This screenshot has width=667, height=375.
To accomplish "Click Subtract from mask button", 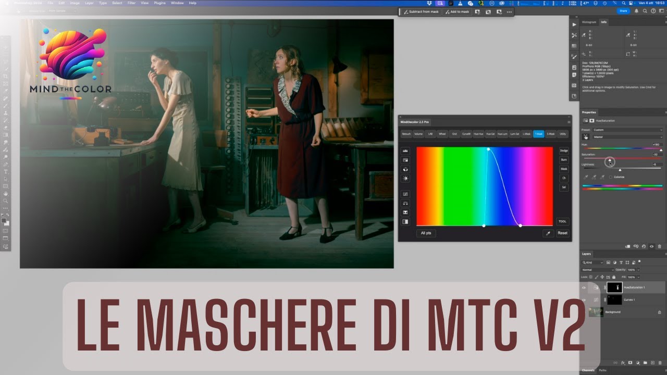I will (x=421, y=11).
